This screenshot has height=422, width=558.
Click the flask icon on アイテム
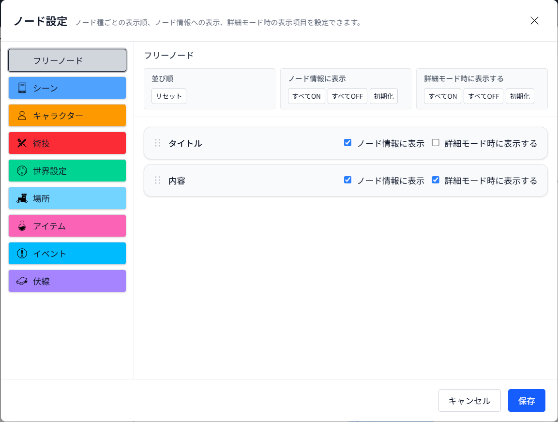pyautogui.click(x=22, y=226)
